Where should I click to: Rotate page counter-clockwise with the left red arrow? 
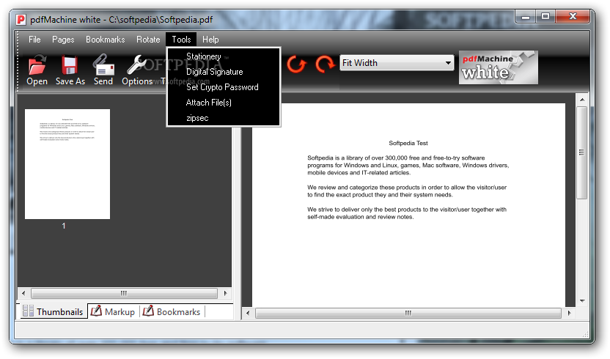[296, 64]
